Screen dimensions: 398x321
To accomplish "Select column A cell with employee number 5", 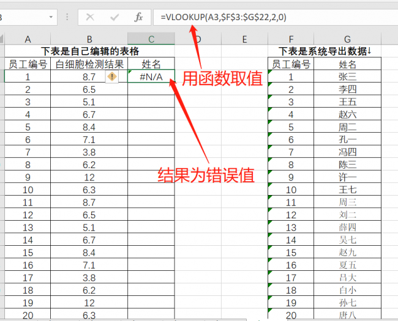I will tap(28, 127).
